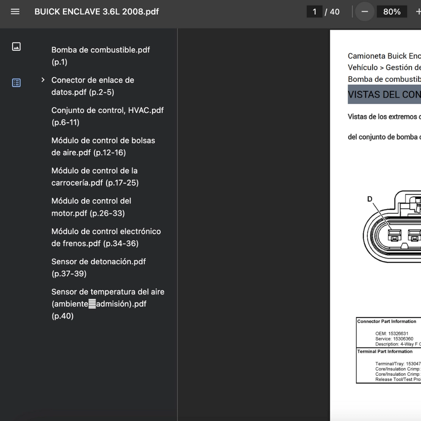Edit the 80% zoom level field

point(392,12)
